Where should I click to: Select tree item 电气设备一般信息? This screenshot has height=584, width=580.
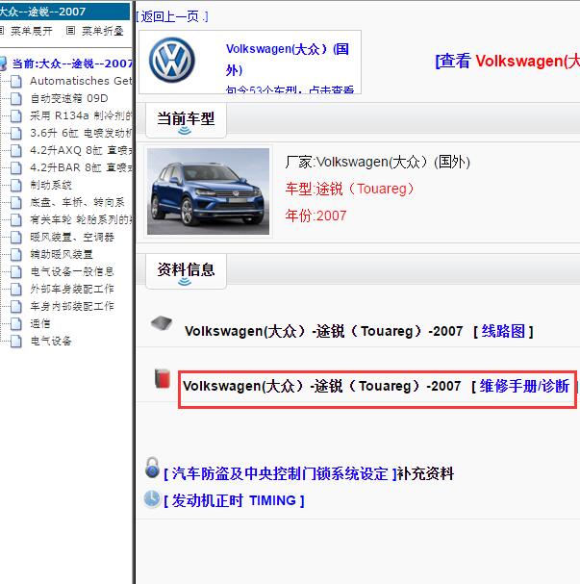click(72, 271)
